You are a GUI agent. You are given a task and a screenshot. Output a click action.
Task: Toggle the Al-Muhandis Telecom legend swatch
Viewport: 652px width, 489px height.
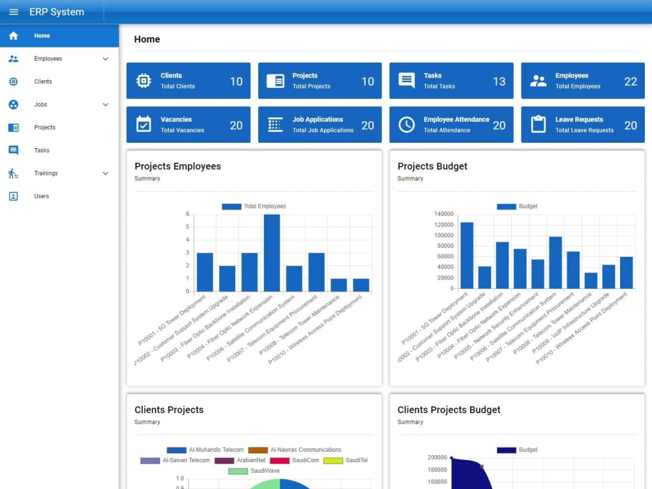[x=176, y=450]
